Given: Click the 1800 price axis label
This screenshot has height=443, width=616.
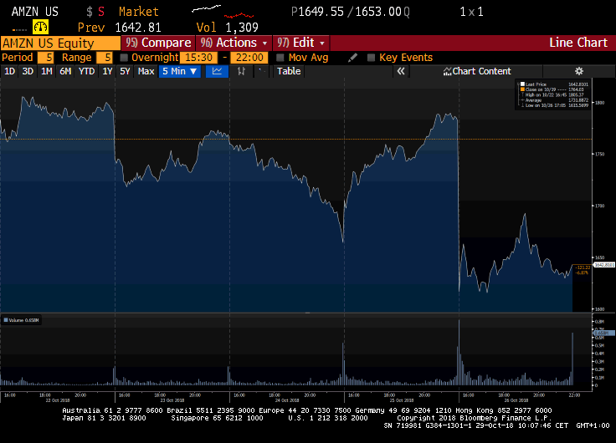Looking at the screenshot, I should point(599,103).
